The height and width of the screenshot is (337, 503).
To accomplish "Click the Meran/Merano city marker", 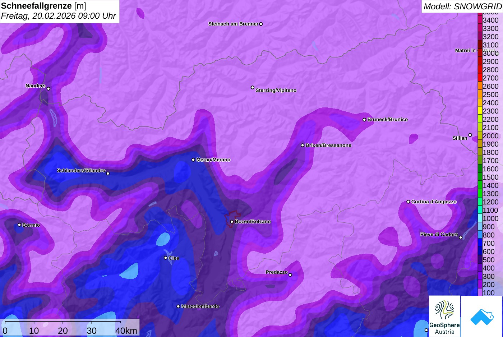I will [x=193, y=160].
